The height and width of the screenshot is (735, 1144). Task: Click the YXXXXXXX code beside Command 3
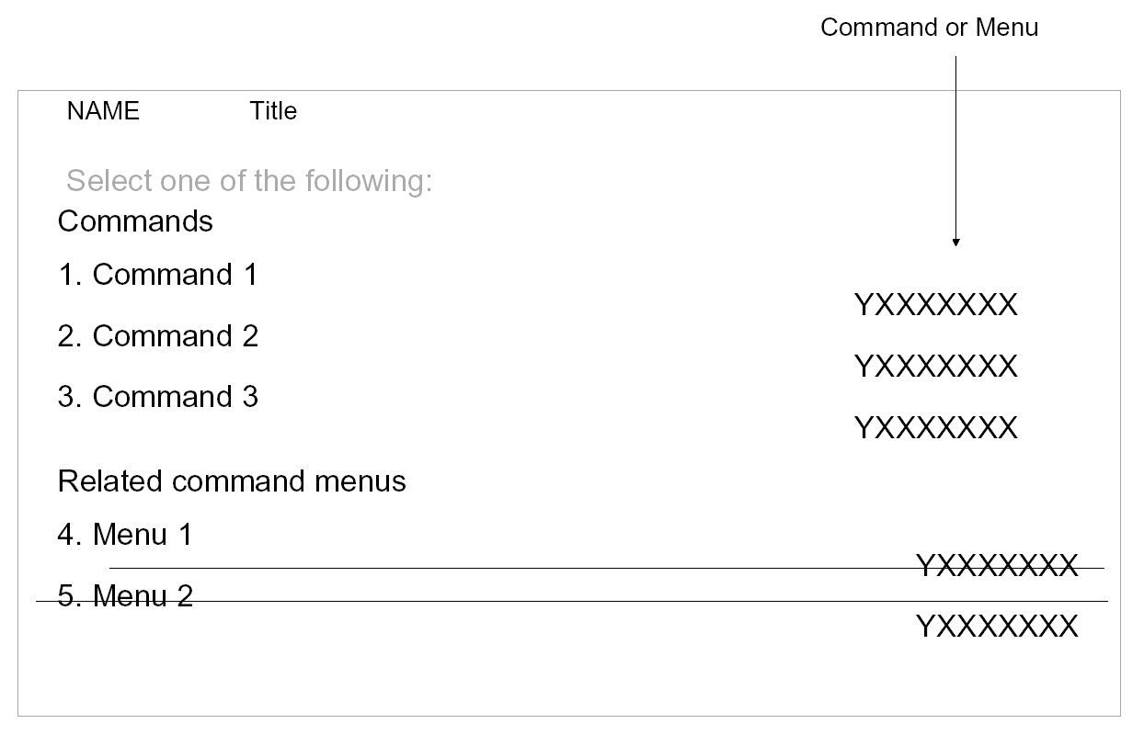(936, 428)
